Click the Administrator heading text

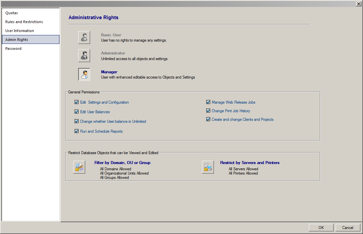point(113,53)
